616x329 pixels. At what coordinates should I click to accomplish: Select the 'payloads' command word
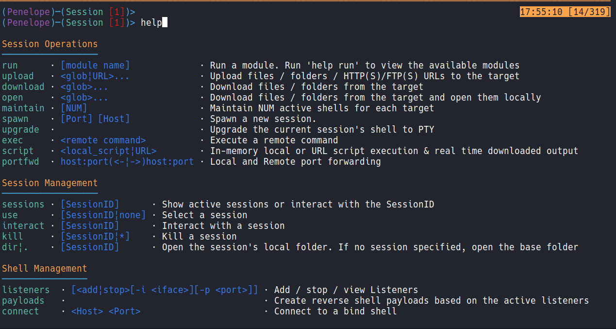[23, 301]
